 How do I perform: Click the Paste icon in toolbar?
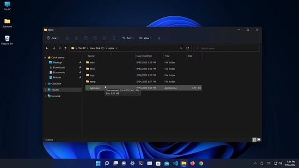pyautogui.click(x=86, y=38)
